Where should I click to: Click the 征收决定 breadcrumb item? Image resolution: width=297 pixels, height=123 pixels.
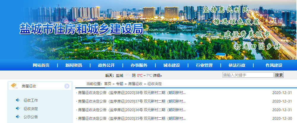click(x=155, y=84)
